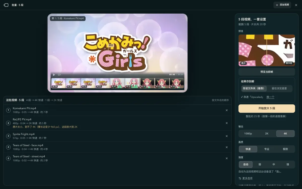Click the 放大后 label on the preview
Viewport: 302px width, 189px height.
pyautogui.click(x=289, y=63)
